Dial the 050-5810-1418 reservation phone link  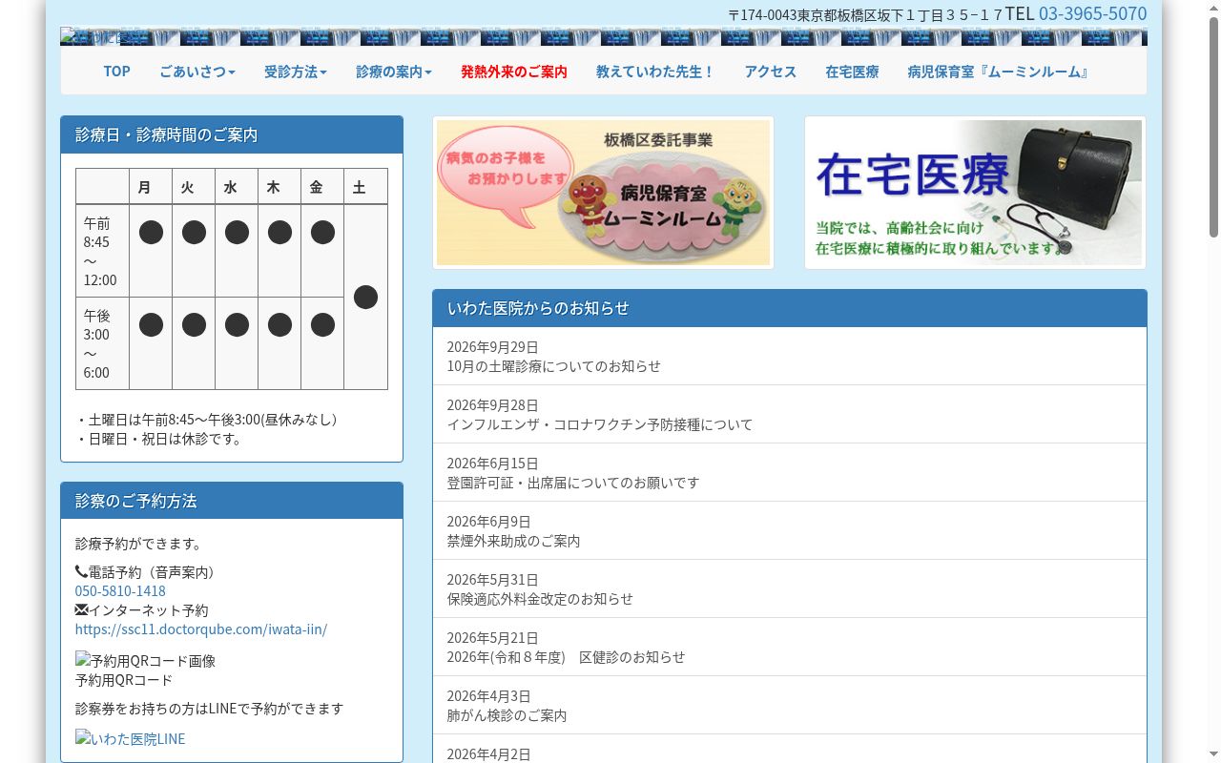(120, 591)
